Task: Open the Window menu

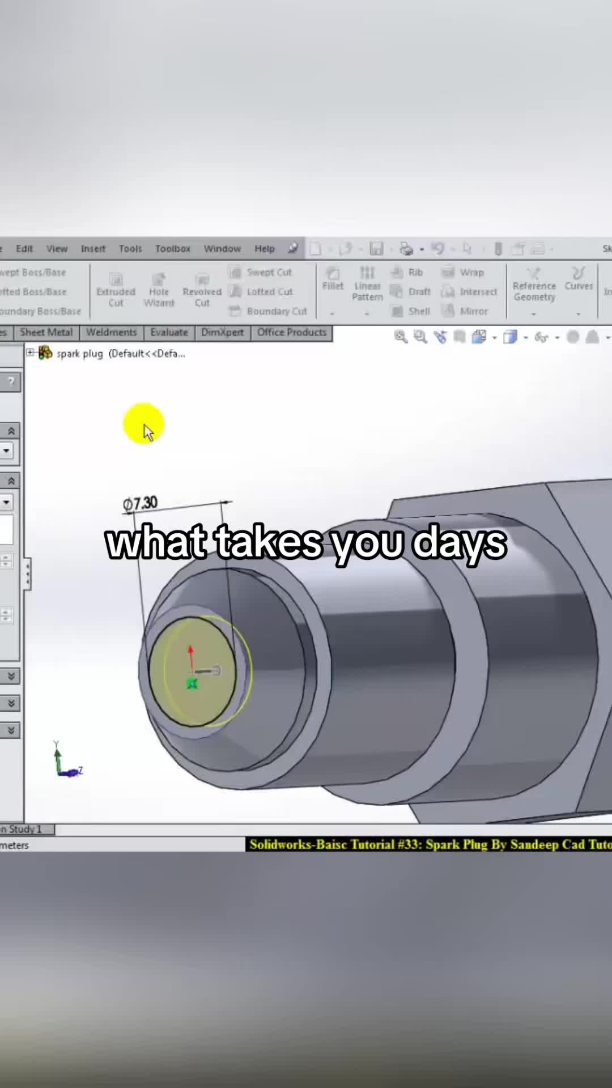Action: 222,249
